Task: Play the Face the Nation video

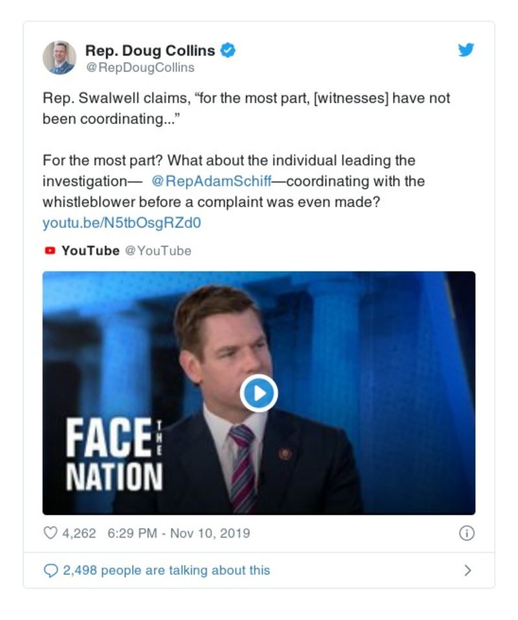Action: [x=259, y=393]
